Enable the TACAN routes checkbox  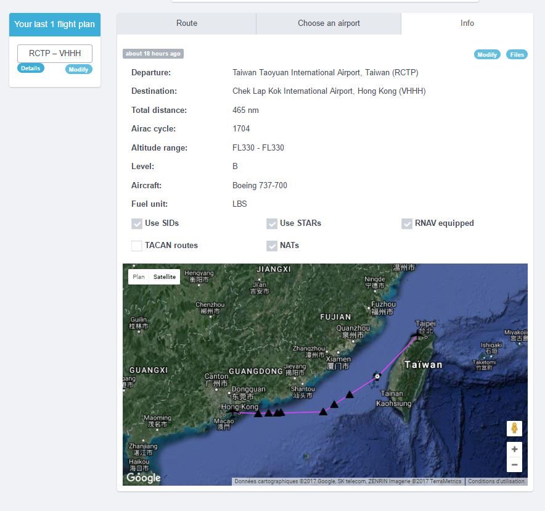click(x=137, y=246)
